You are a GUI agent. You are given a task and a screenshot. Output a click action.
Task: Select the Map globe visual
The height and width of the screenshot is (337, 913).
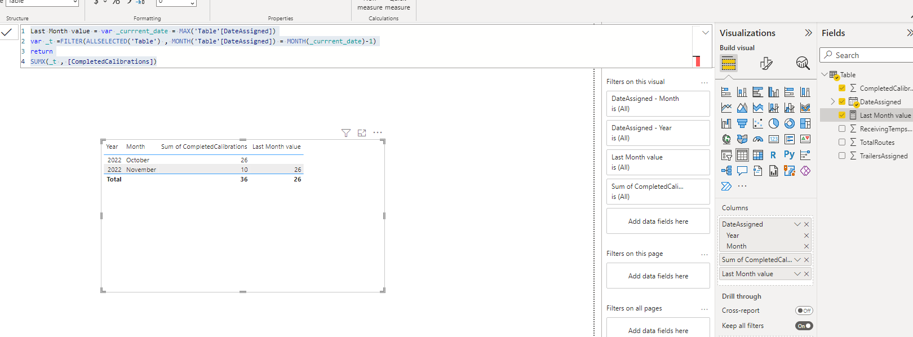(726, 139)
